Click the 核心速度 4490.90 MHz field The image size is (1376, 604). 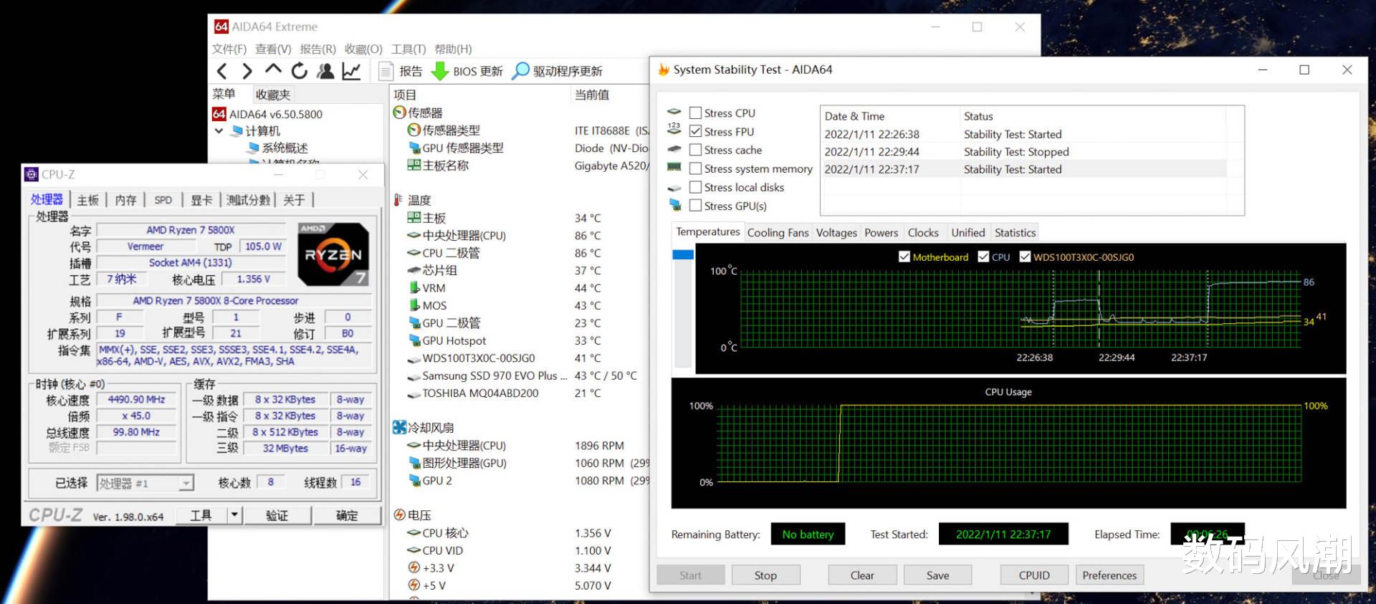coord(136,400)
